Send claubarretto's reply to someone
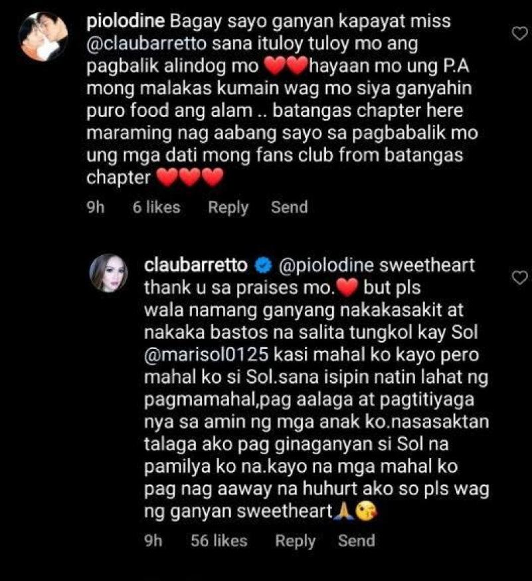The image size is (532, 581). click(x=356, y=540)
